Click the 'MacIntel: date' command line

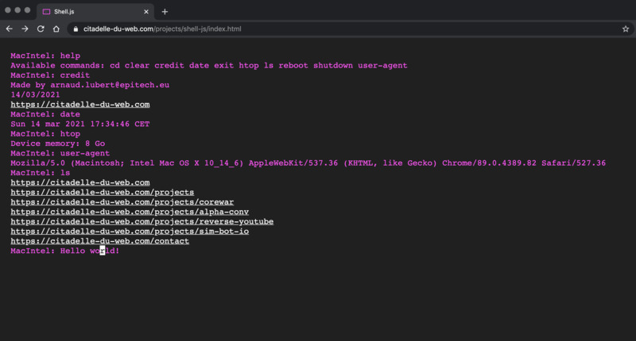coord(45,114)
